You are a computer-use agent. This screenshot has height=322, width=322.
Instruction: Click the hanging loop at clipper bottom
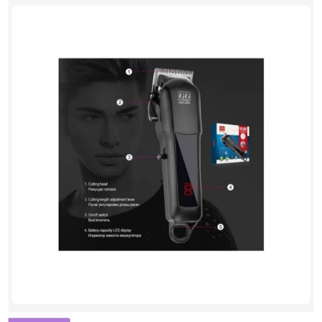point(179,232)
